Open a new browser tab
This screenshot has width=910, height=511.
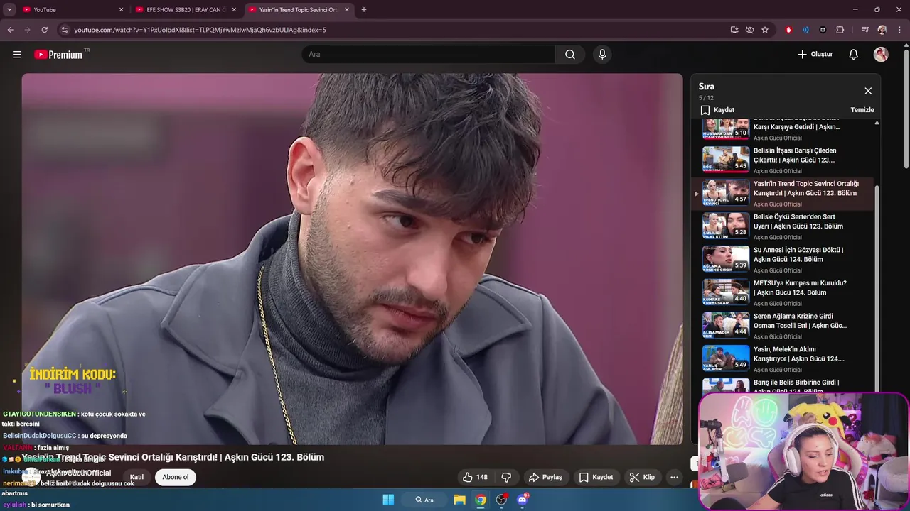click(364, 10)
